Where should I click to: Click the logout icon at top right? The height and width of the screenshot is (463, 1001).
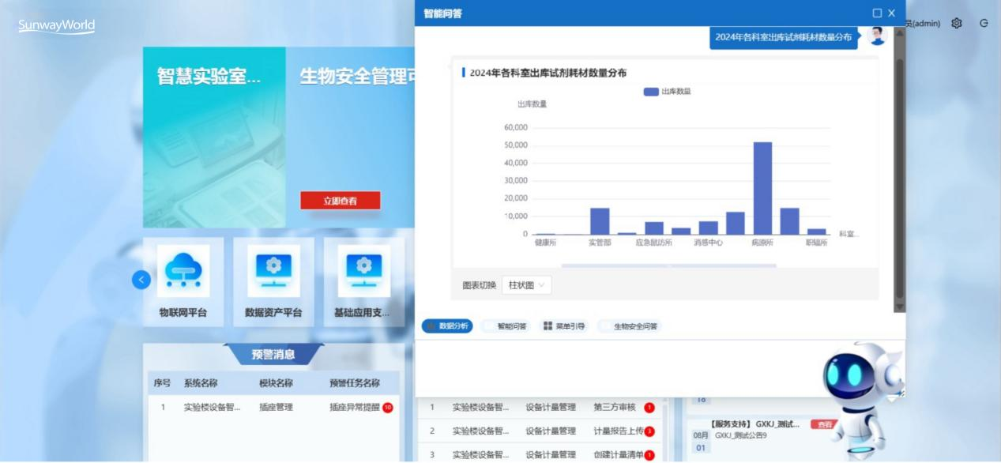tap(984, 24)
